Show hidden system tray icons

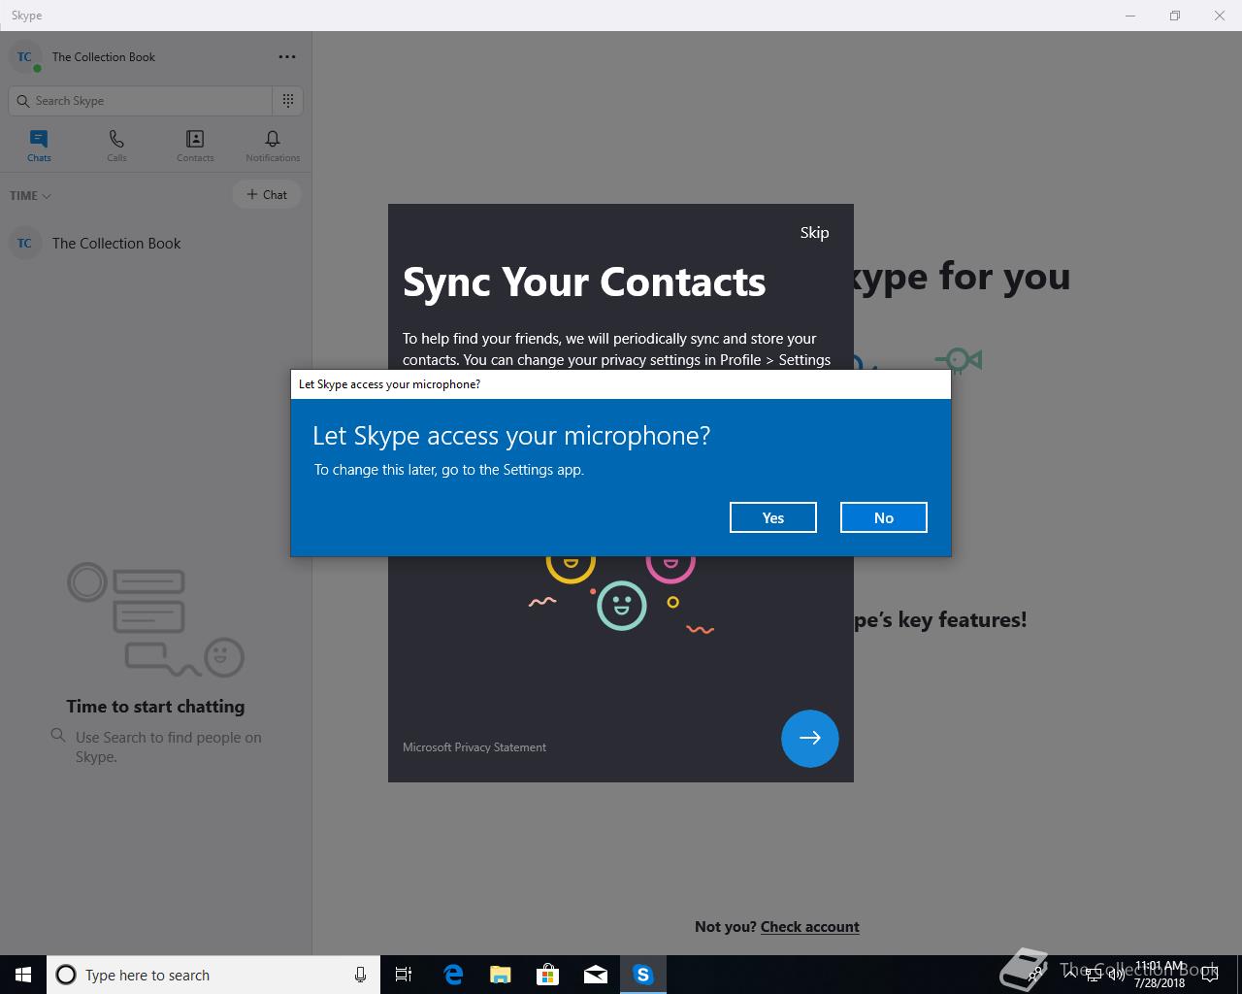click(x=1069, y=975)
